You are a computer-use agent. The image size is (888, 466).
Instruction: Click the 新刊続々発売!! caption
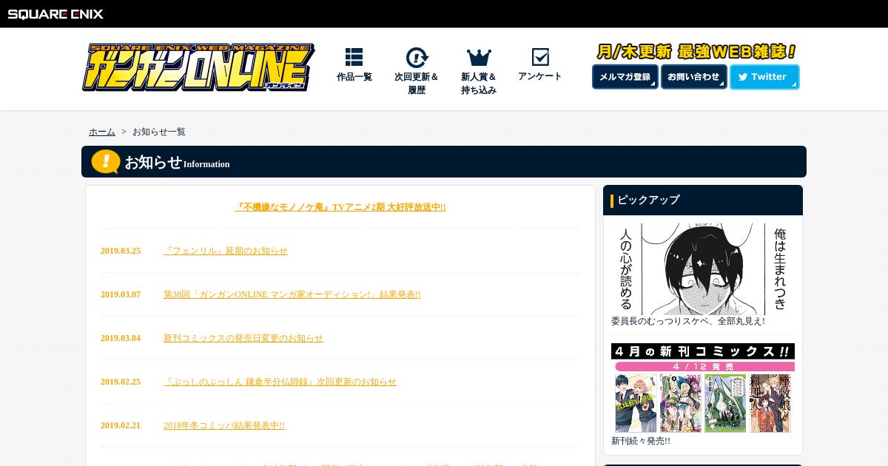click(641, 441)
